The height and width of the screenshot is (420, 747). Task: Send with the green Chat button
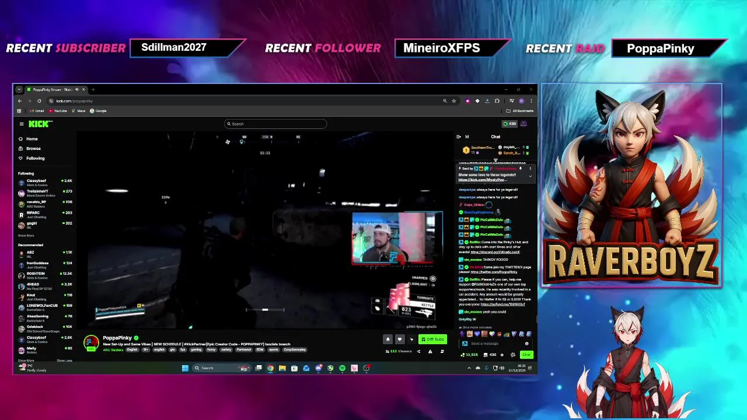pos(526,355)
